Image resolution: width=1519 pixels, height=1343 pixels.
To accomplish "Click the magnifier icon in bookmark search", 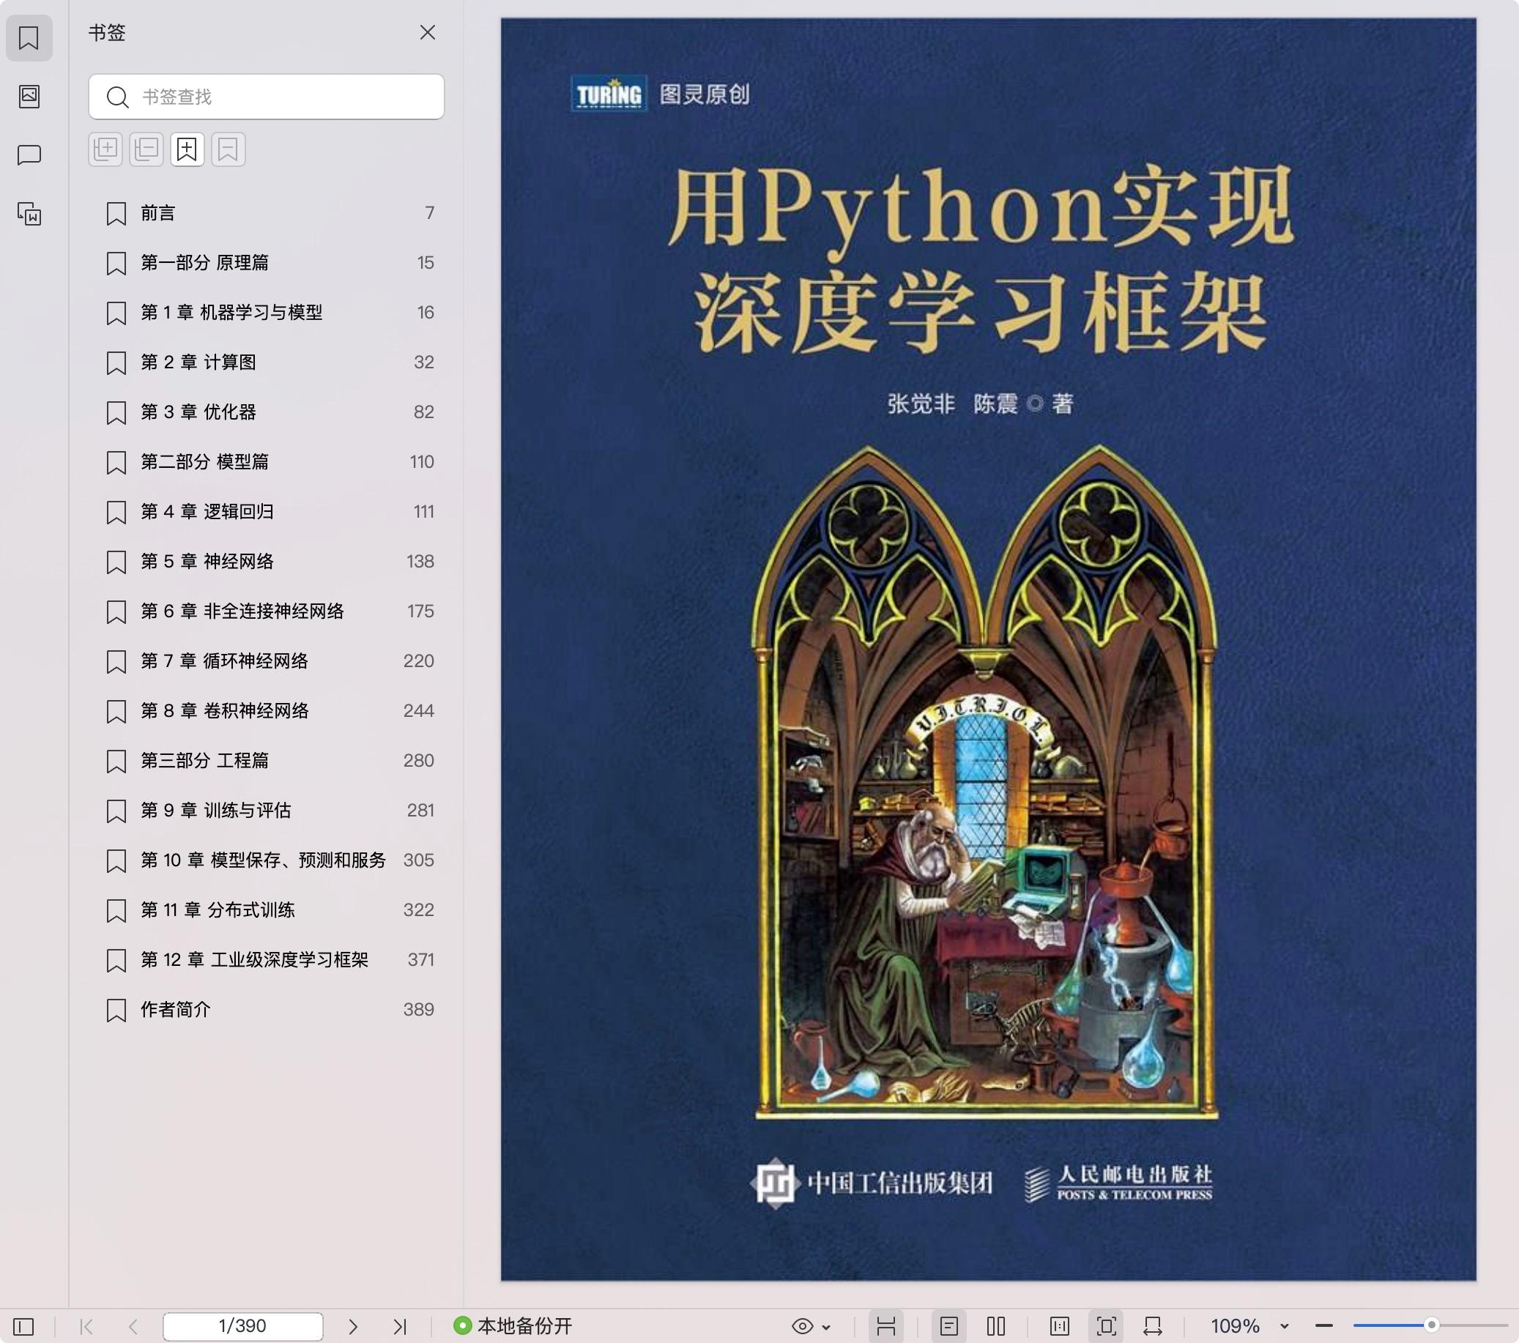I will tap(117, 97).
